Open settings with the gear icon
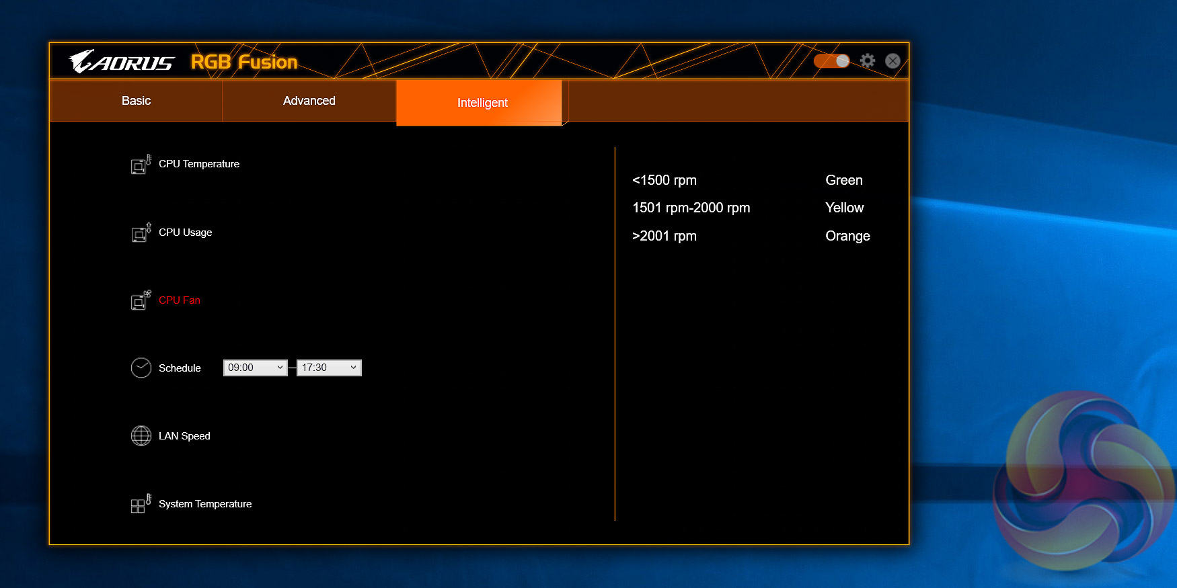Viewport: 1177px width, 588px height. [x=868, y=61]
